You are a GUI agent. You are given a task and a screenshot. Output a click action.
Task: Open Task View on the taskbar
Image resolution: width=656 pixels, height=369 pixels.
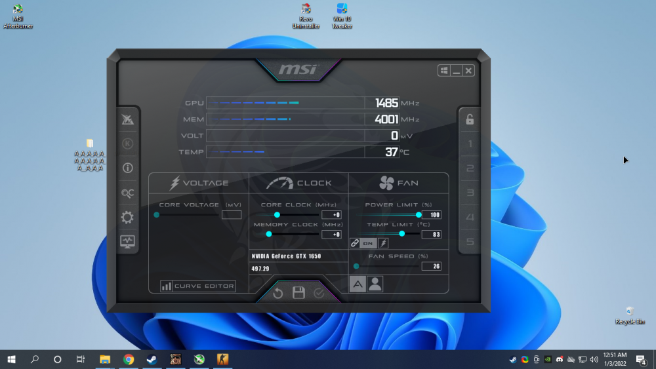pos(80,359)
